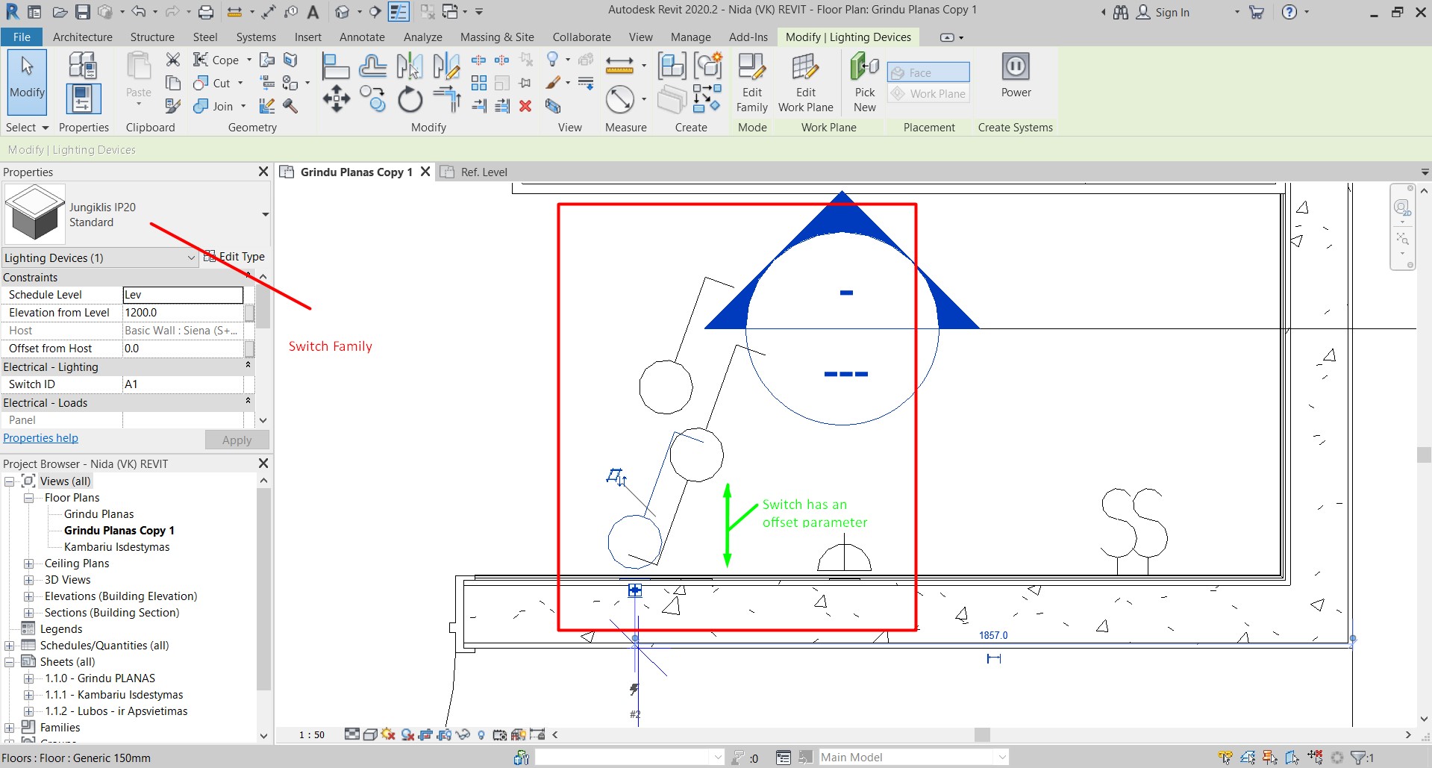Click the Temporary Hide/Isolate glasses icon
The image size is (1432, 768).
(463, 734)
